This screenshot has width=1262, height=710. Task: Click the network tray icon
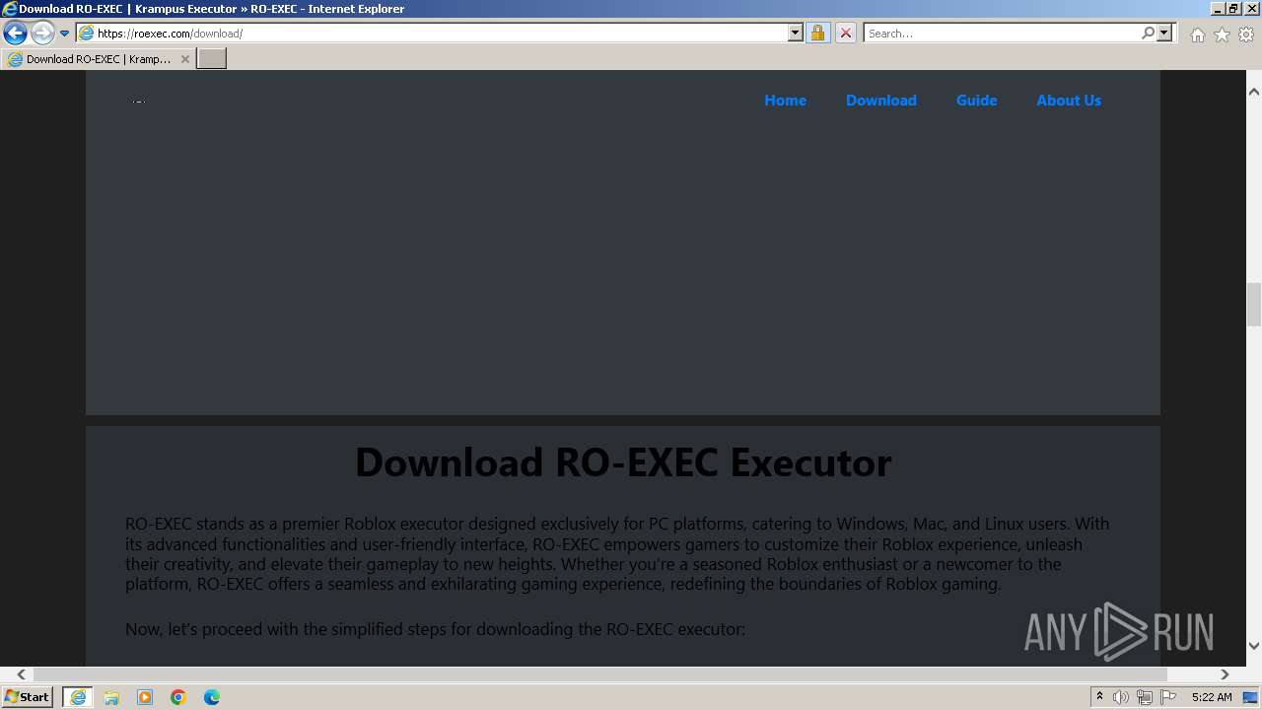(x=1145, y=697)
